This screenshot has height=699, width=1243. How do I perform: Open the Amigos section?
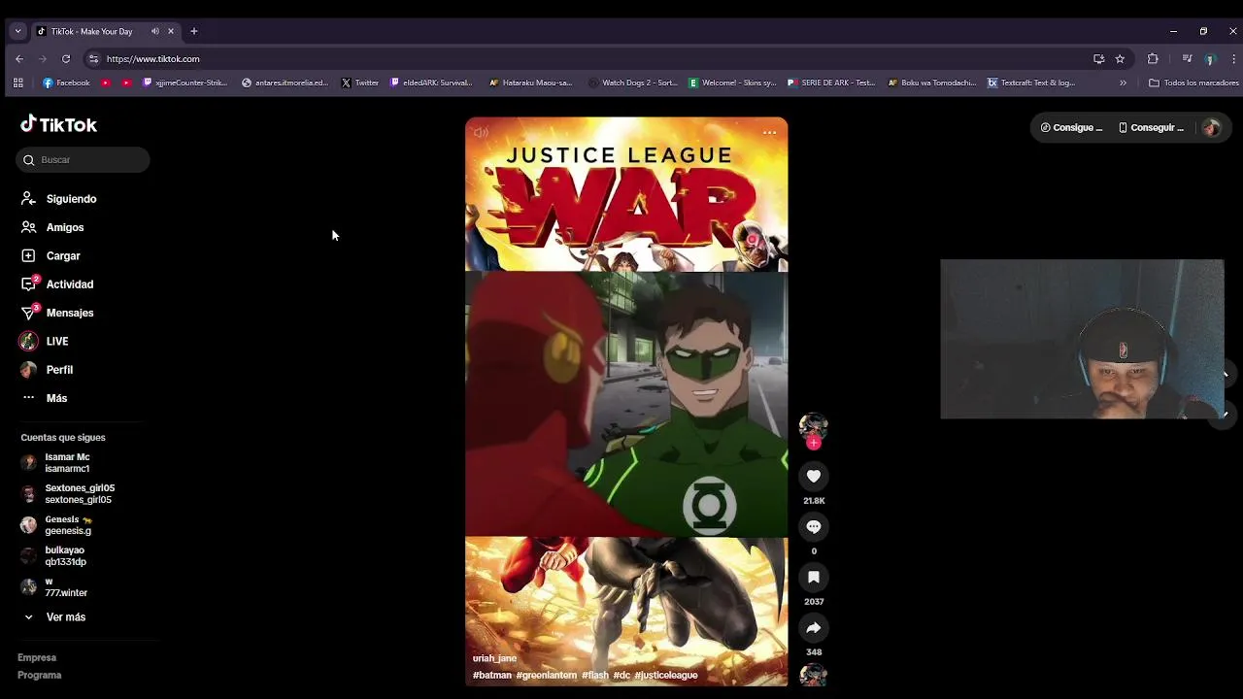(52, 227)
